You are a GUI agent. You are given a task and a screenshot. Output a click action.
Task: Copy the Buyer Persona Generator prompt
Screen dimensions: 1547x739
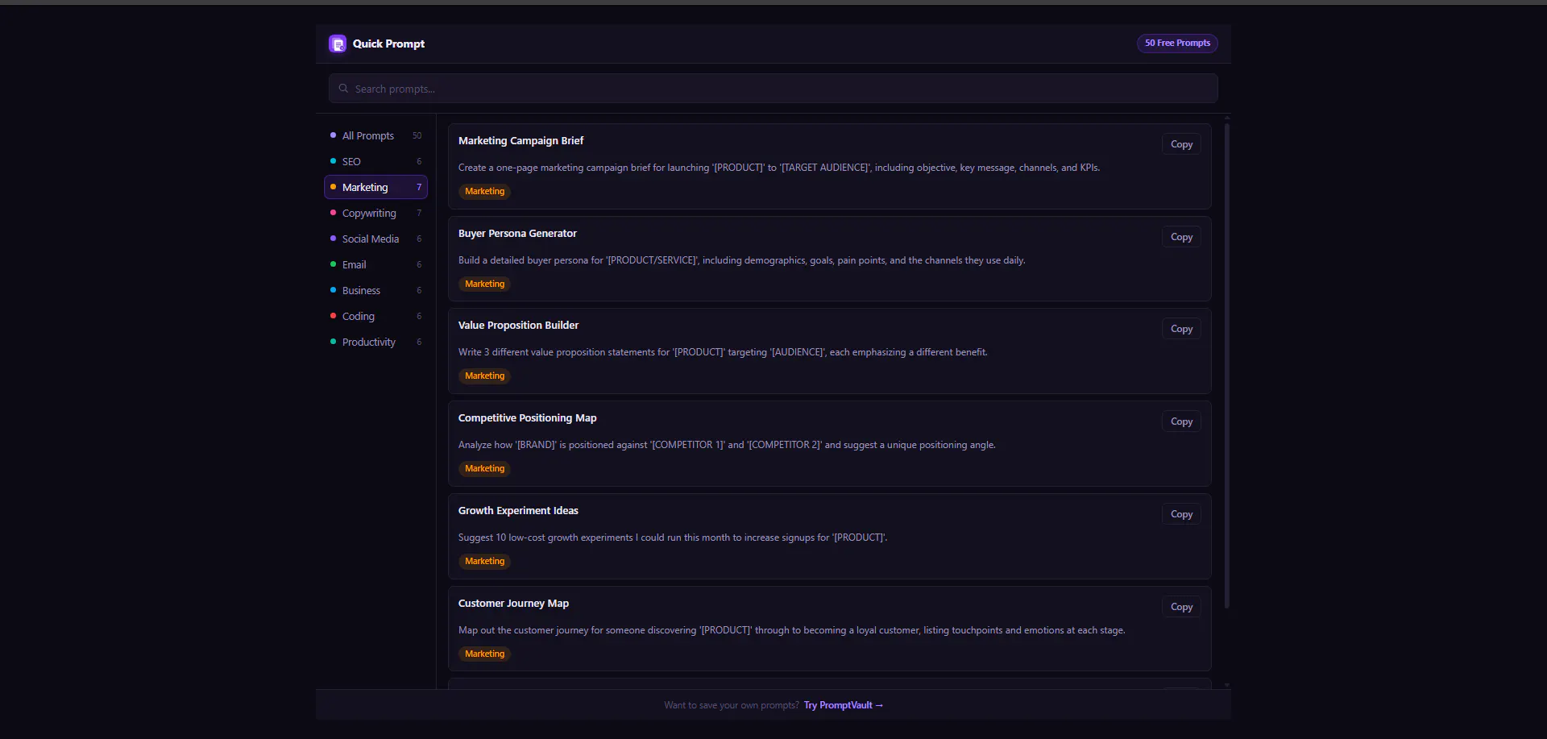coord(1181,237)
